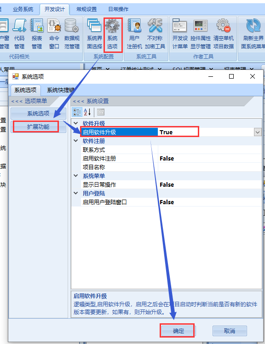
Task: Select the 扩展功能 menu button
Action: (38, 126)
